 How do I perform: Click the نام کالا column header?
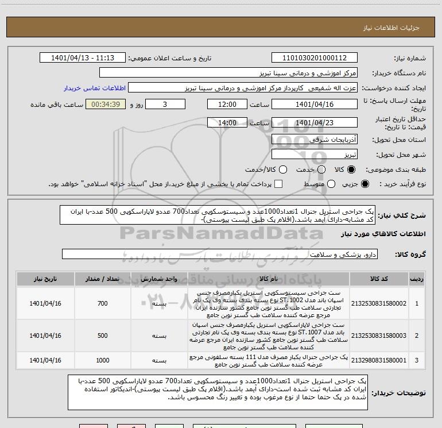(x=269, y=279)
